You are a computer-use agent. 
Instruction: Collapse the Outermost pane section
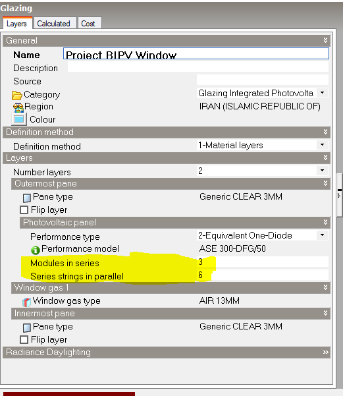[325, 184]
